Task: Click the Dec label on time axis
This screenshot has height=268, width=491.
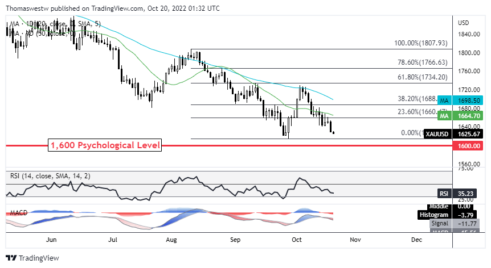Action: click(x=416, y=240)
